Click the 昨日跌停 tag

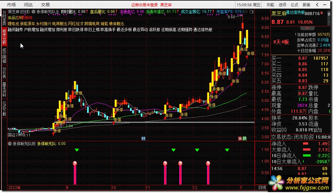click(76, 30)
